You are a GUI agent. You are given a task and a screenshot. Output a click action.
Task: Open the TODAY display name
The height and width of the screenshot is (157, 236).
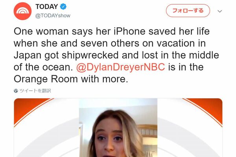[47, 7]
